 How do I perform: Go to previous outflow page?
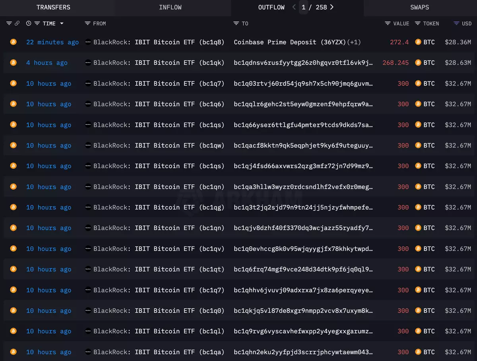pyautogui.click(x=294, y=7)
